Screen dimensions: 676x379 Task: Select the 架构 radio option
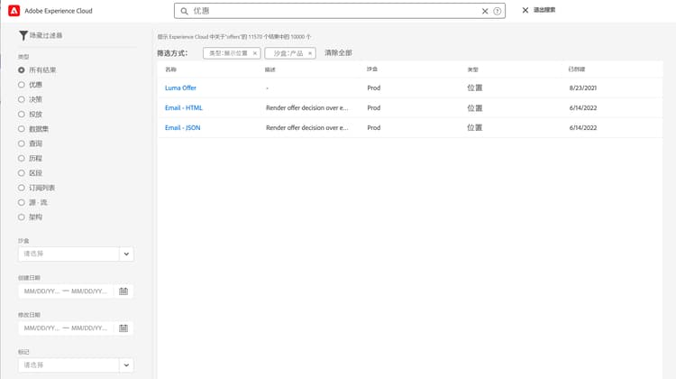tap(21, 217)
